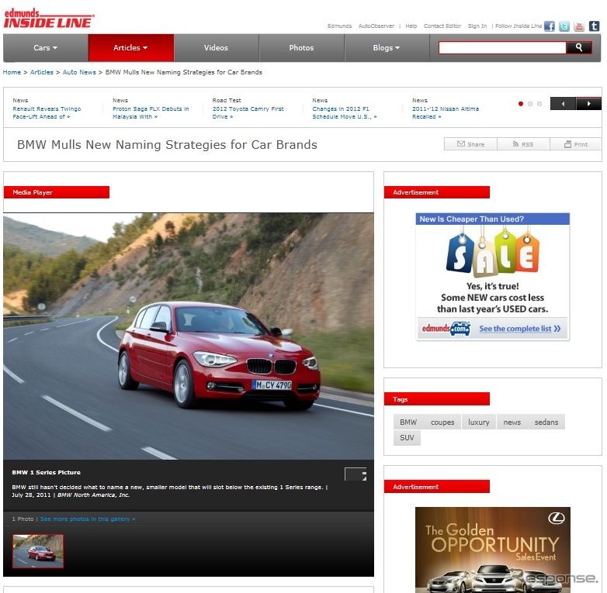Click Auto News in breadcrumb
607x593 pixels.
click(x=79, y=72)
